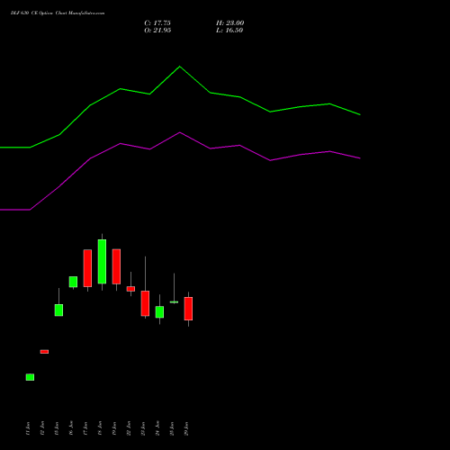Click the tall green candlestick for 18 Jan
450x450 pixels.
coord(102,262)
